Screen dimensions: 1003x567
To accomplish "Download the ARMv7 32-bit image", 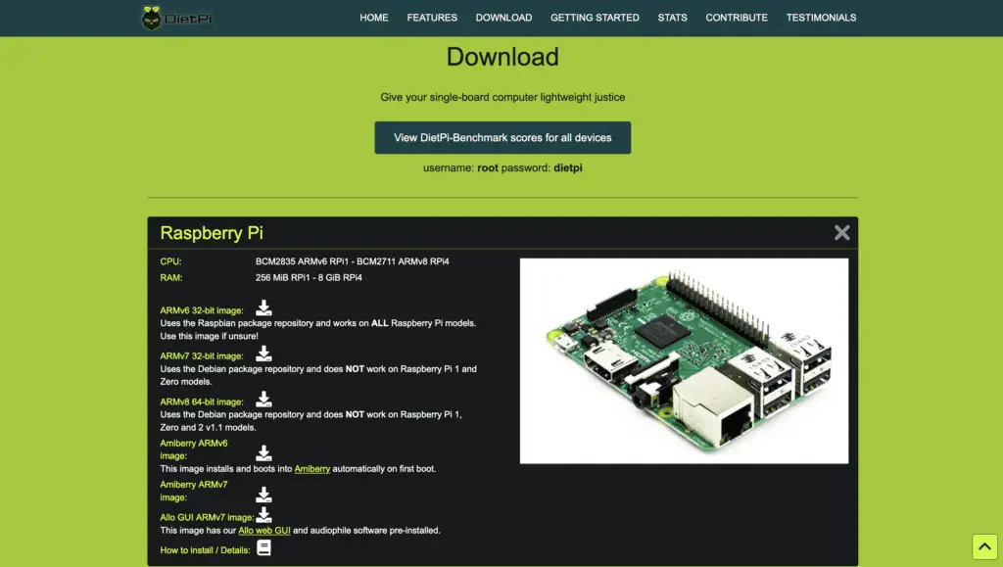I will (x=263, y=354).
